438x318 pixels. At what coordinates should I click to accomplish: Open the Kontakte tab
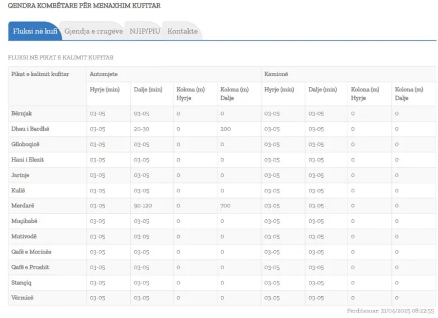tap(182, 31)
